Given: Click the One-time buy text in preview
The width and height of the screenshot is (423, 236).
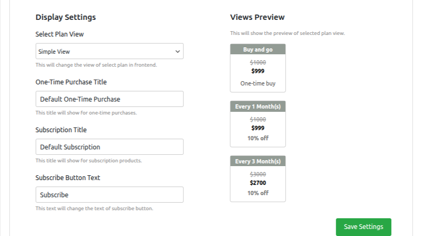Looking at the screenshot, I should [x=258, y=83].
